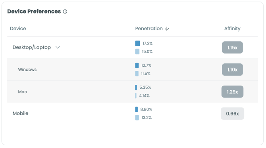Click the 1.10x Windows affinity badge

[232, 70]
